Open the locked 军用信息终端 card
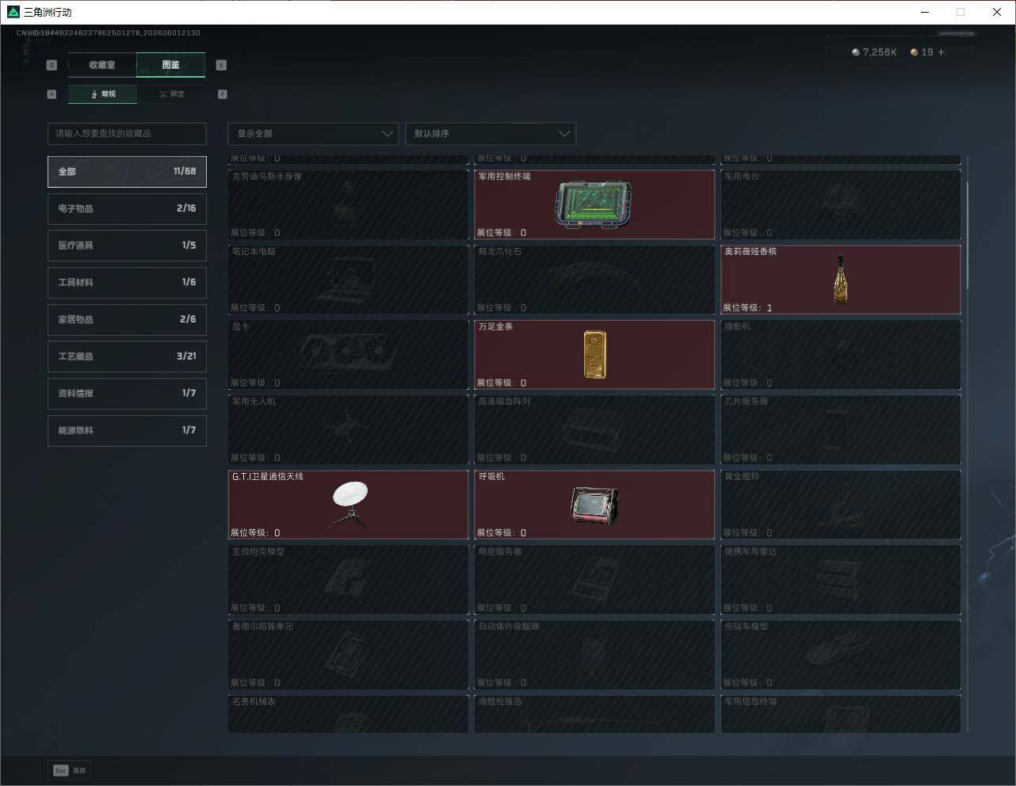 [x=841, y=714]
